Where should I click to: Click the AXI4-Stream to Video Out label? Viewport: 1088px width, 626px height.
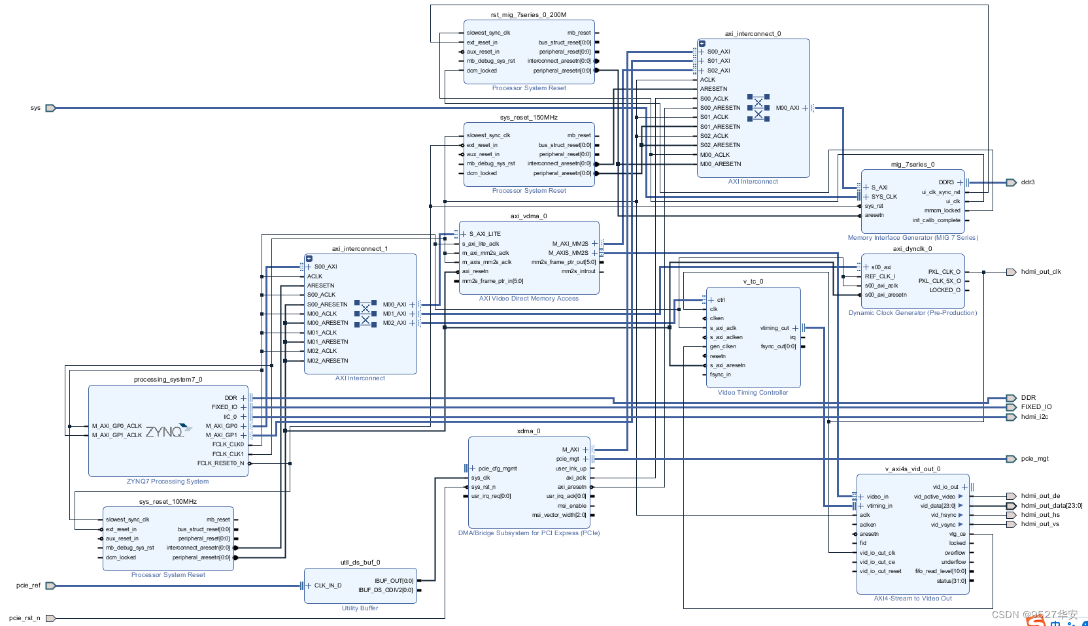(913, 599)
